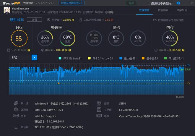Click the processor (处理器) chip icon
Viewport: 195px width, 136px height.
coord(16,109)
